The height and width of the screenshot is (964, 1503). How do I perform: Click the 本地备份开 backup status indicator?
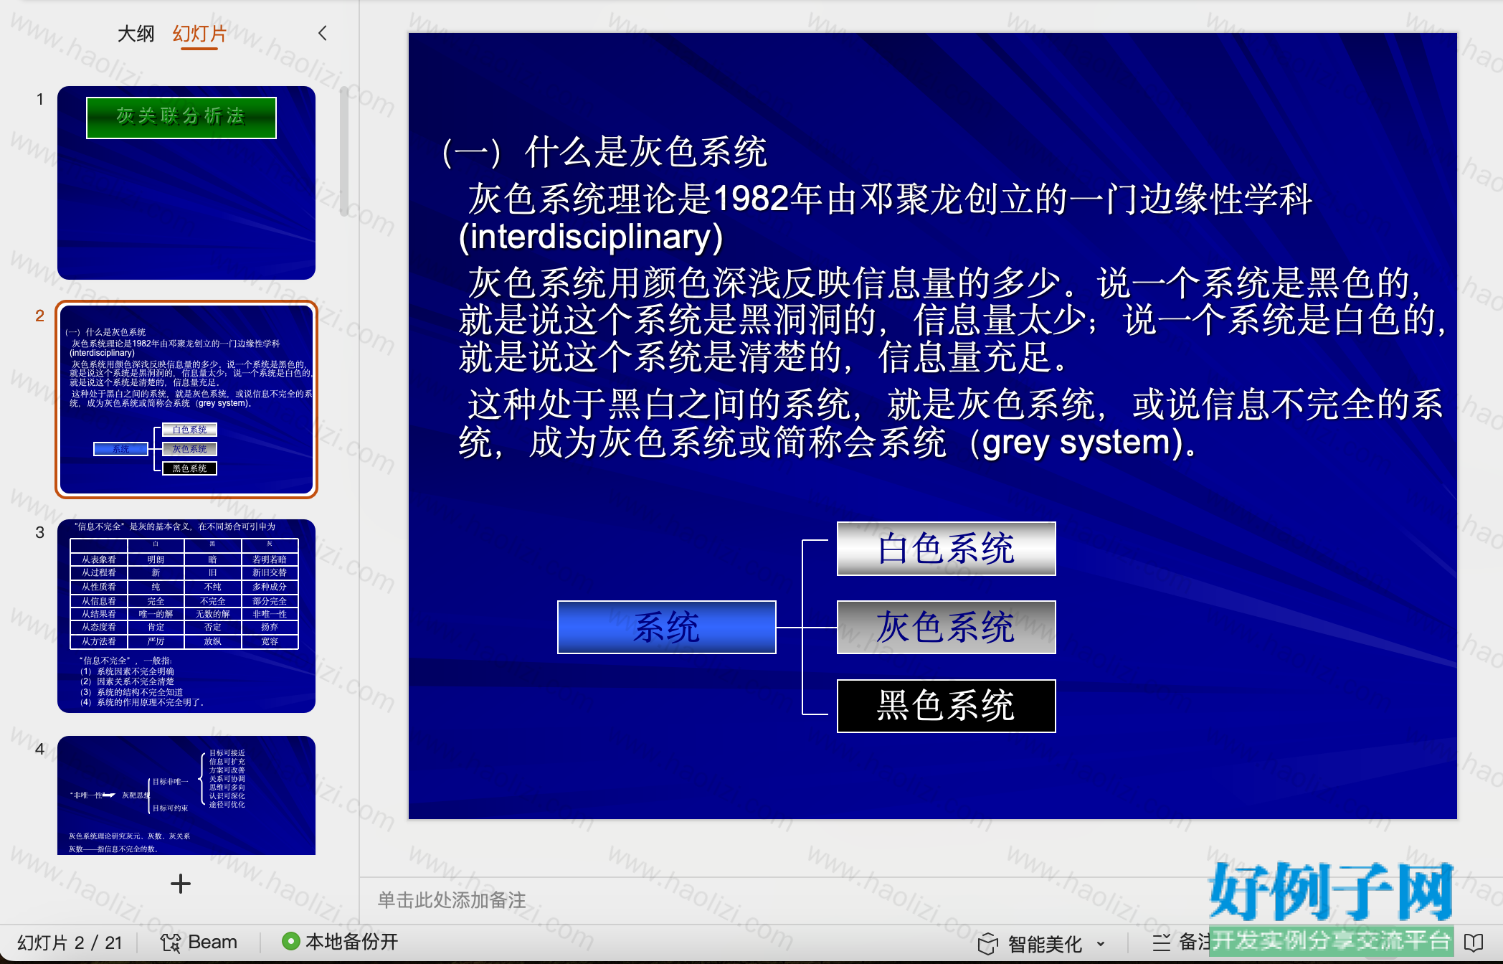[340, 941]
